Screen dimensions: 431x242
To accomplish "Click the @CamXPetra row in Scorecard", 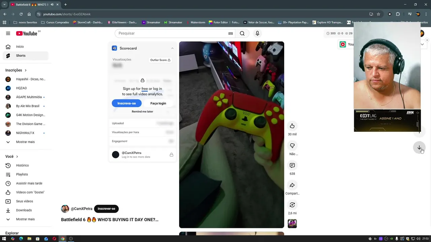I will [x=142, y=155].
